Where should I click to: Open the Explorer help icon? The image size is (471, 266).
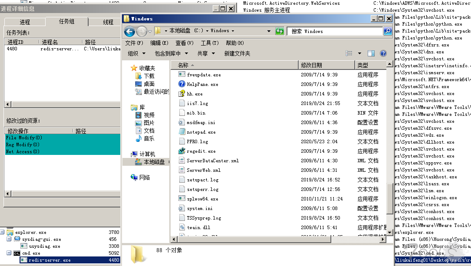pos(383,53)
